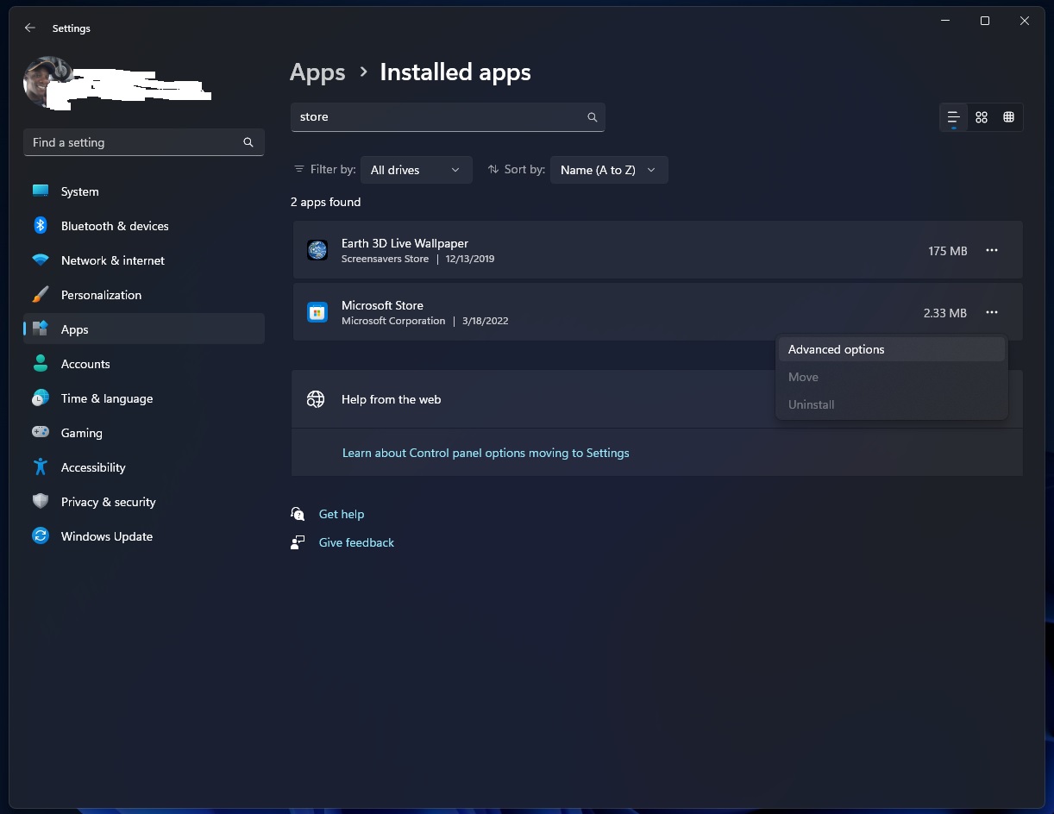Open Gaming settings

pos(144,433)
